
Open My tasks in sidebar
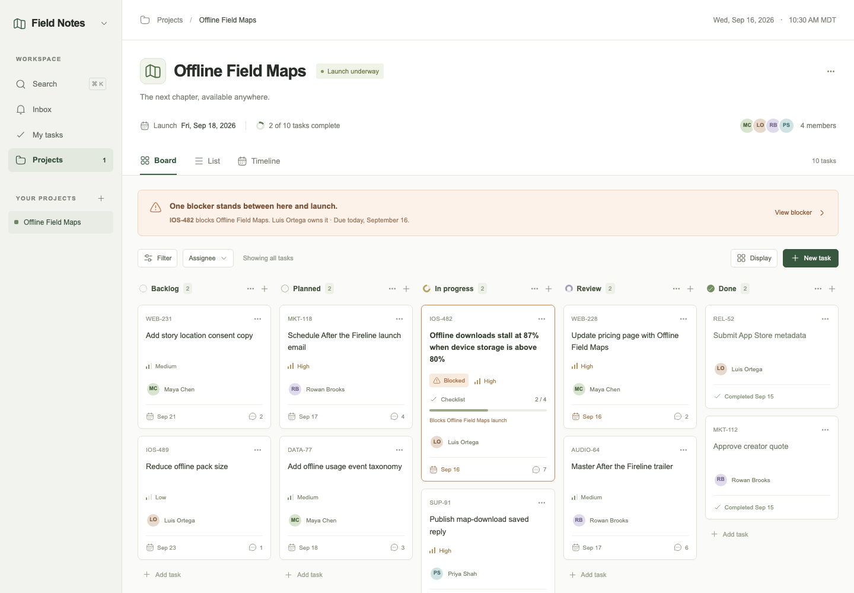tap(60, 135)
